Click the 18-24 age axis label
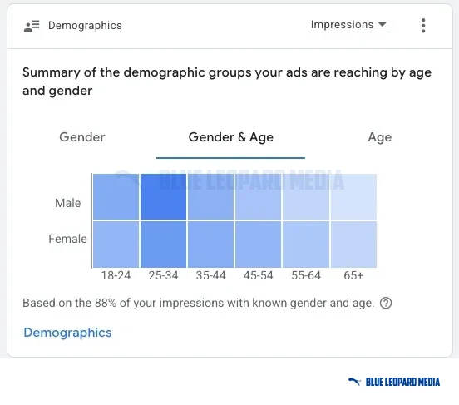 [116, 275]
